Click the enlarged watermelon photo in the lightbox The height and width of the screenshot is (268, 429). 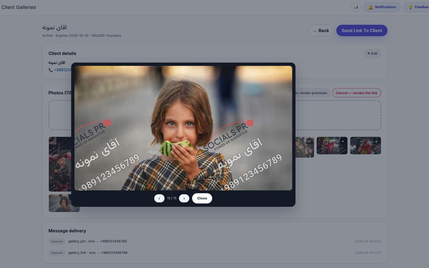pos(183,128)
